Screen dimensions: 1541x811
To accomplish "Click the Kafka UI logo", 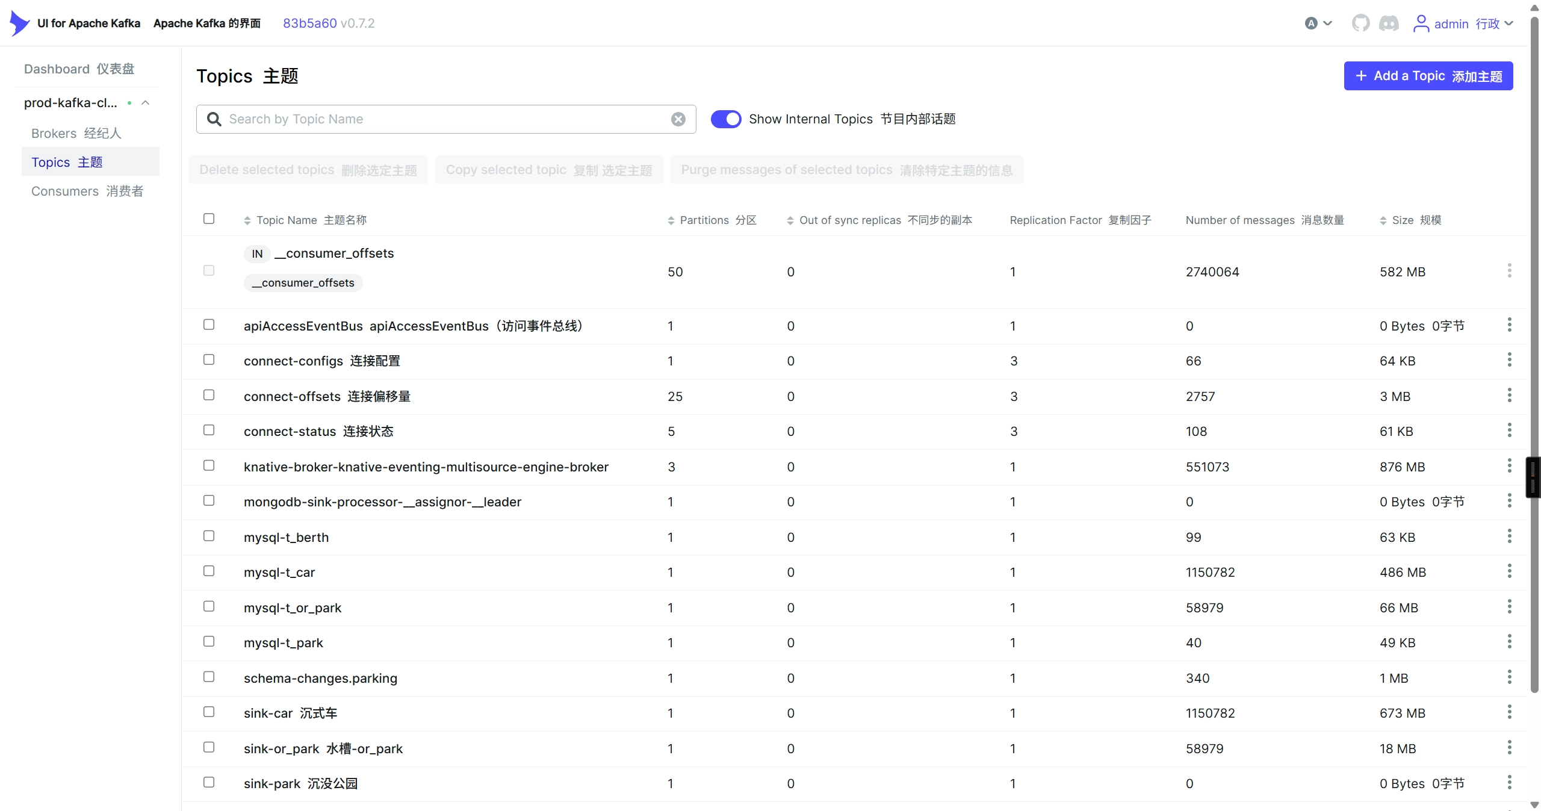I will 20,23.
